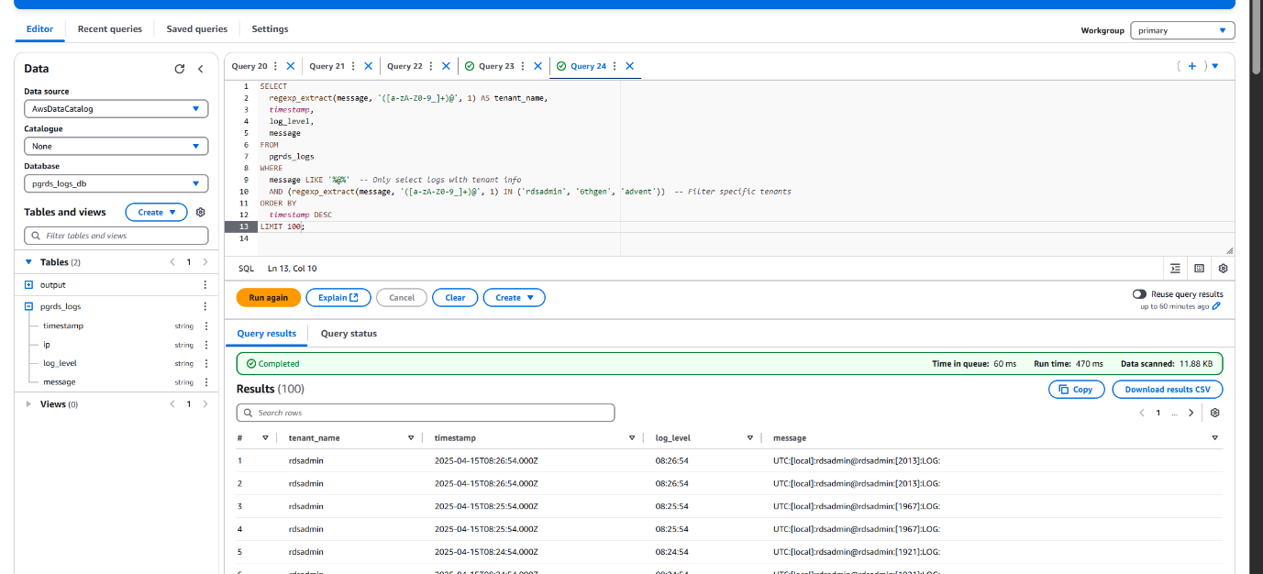The width and height of the screenshot is (1263, 574).
Task: Expand the Views (0) section
Action: (x=28, y=404)
